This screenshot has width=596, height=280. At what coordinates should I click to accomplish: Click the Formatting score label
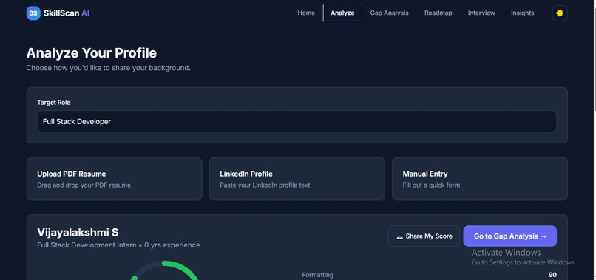point(317,275)
